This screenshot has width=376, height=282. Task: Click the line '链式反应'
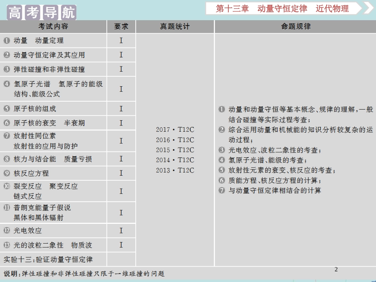click(28, 197)
